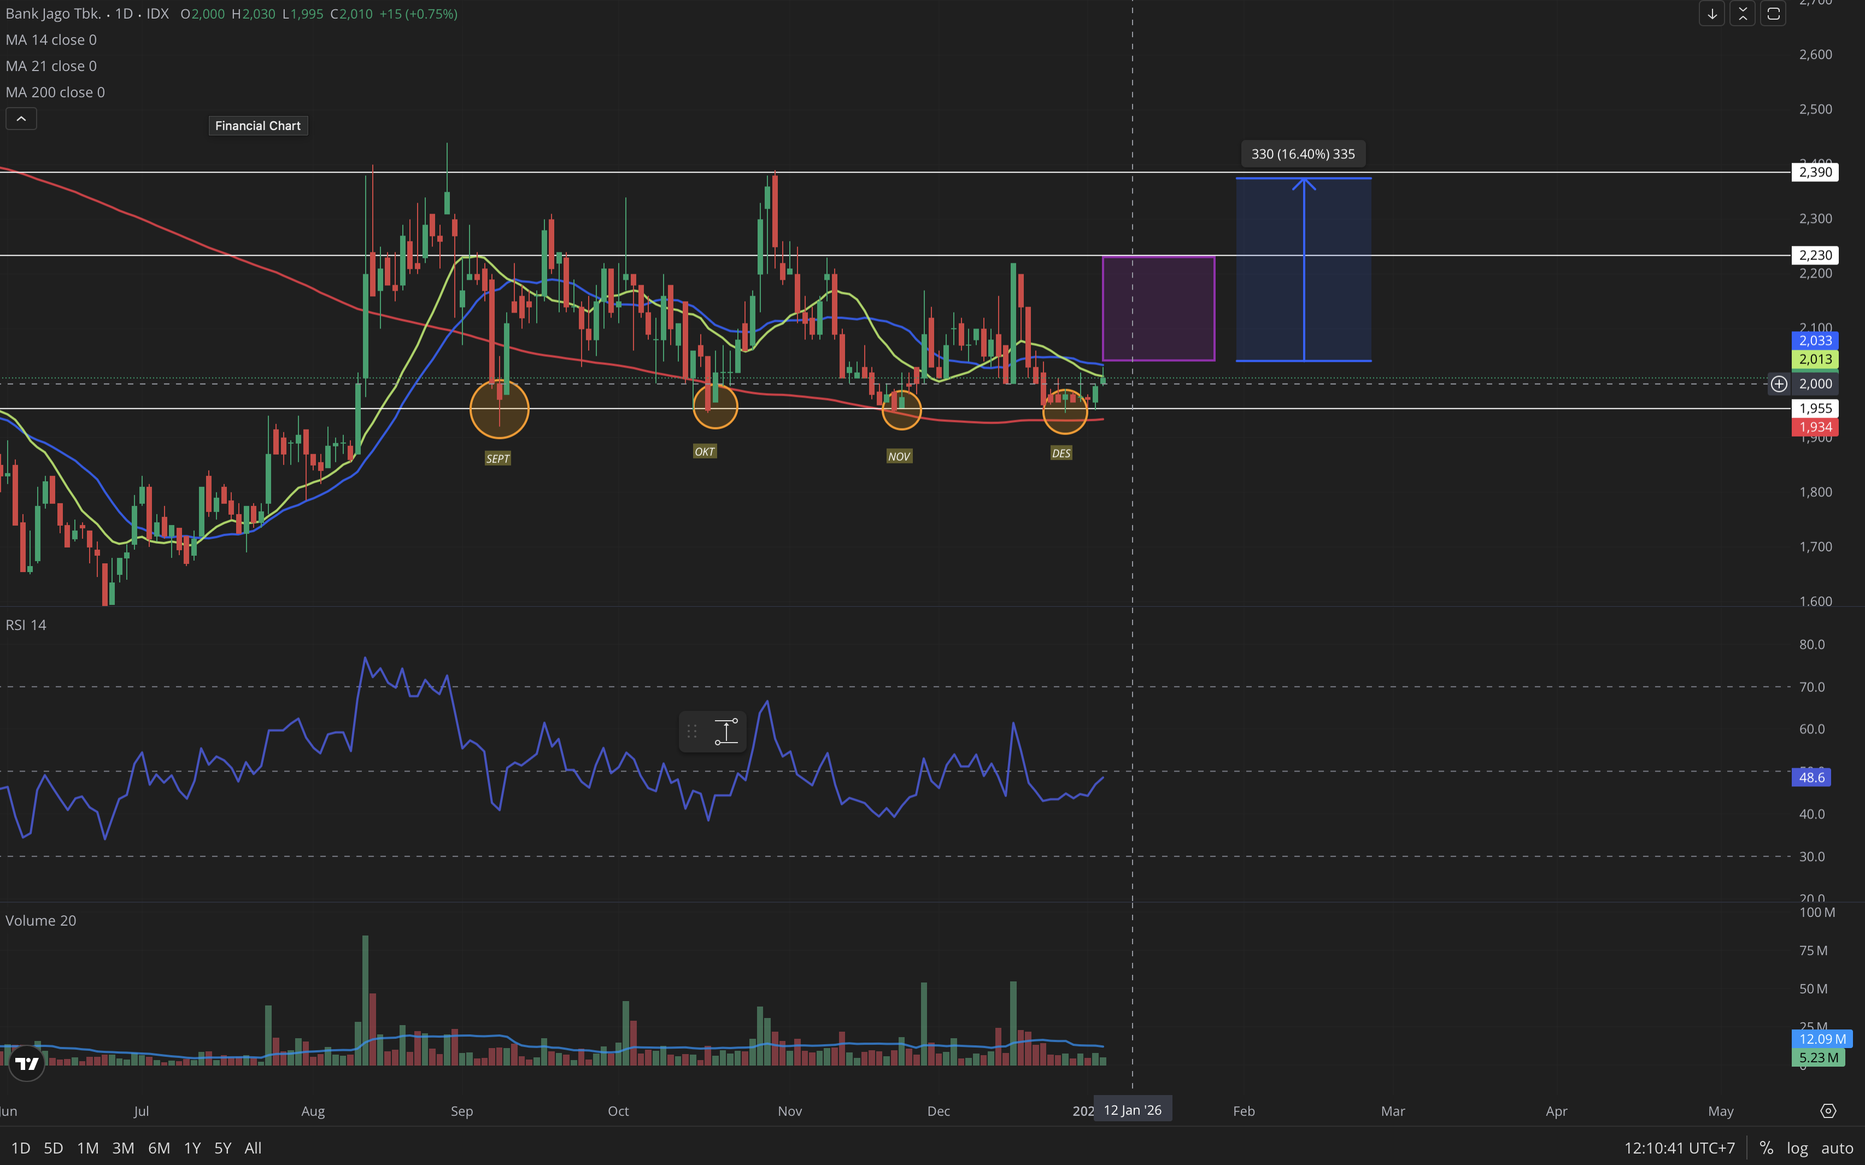Click the TradingView logo icon
Screen dimensions: 1865x1165
click(x=27, y=1063)
